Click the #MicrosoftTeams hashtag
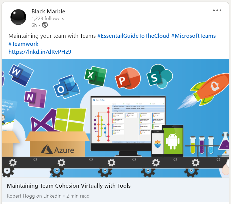 point(193,36)
